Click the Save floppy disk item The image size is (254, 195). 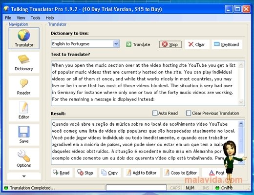pyautogui.click(x=24, y=135)
